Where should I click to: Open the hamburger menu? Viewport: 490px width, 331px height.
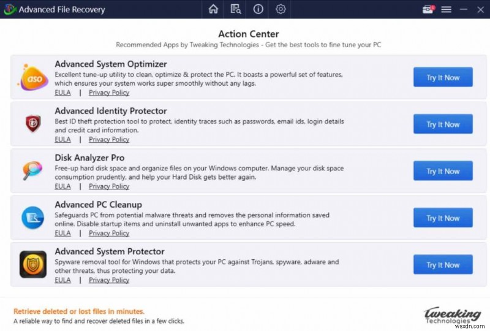click(x=447, y=9)
